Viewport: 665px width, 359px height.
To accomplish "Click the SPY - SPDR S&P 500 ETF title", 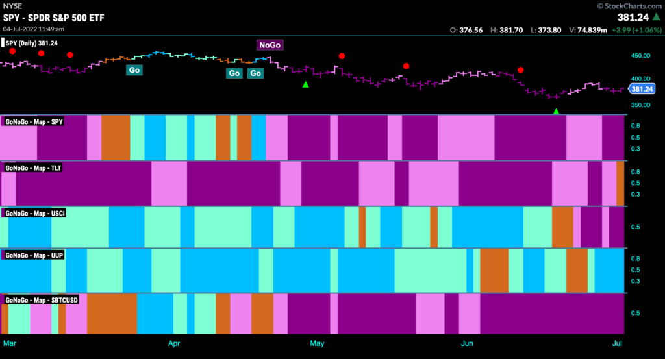I will 54,18.
